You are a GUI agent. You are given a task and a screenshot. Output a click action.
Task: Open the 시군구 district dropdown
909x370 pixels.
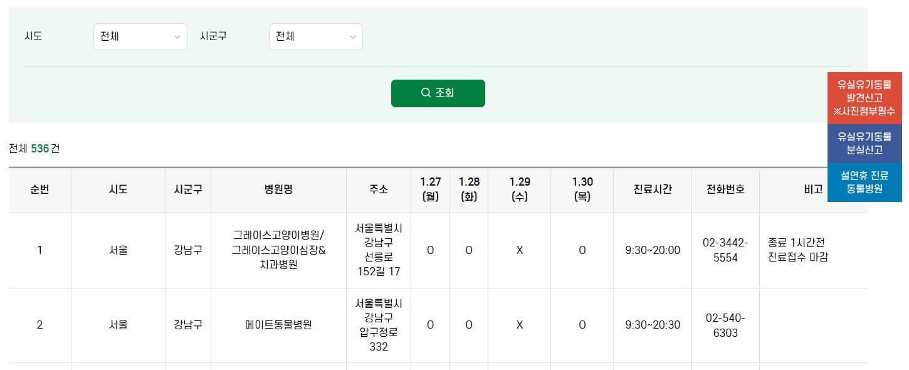click(x=315, y=36)
